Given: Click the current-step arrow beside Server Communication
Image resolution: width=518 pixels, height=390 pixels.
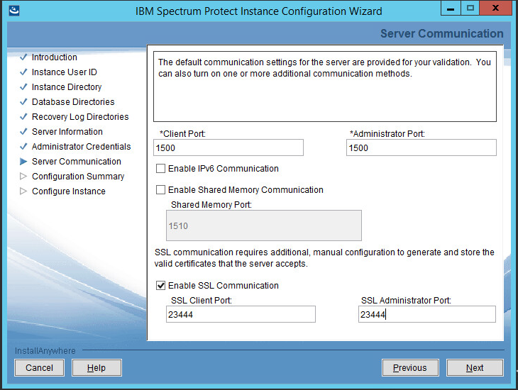Looking at the screenshot, I should point(23,162).
